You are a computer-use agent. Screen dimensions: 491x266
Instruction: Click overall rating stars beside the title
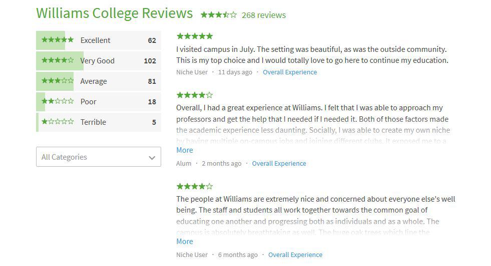[x=218, y=15]
